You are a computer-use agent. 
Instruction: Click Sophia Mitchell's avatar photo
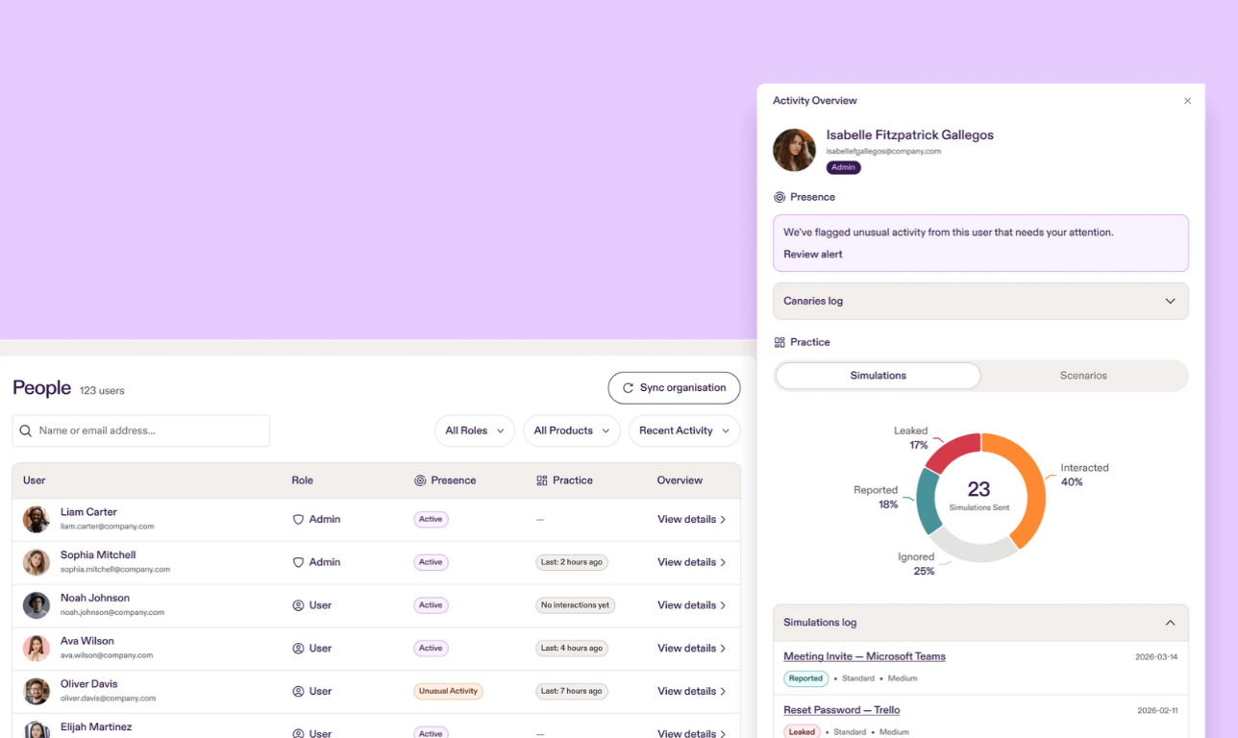(x=37, y=562)
